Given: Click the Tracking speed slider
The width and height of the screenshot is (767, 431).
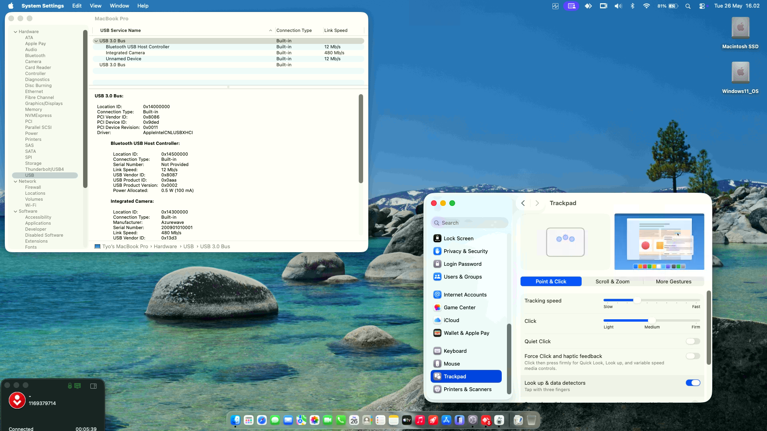Looking at the screenshot, I should coord(652,300).
